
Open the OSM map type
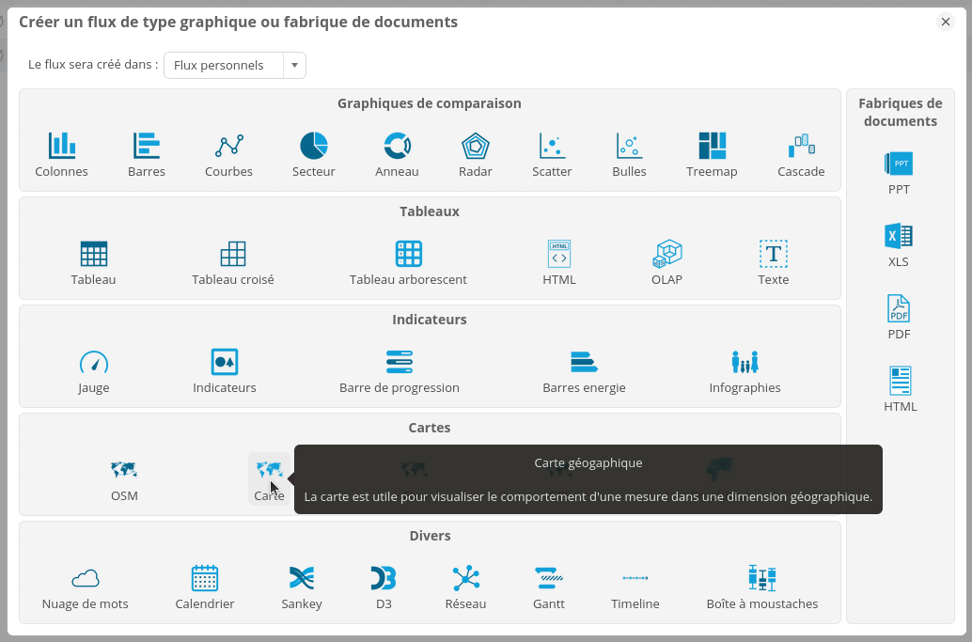click(x=124, y=470)
